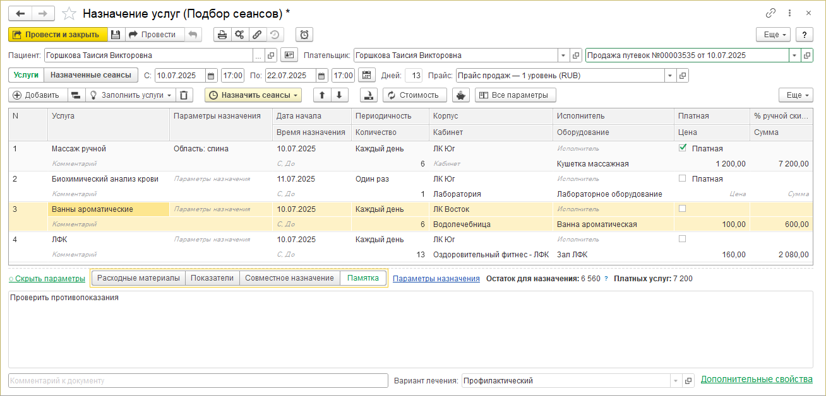Click the piggy bank icon
The width and height of the screenshot is (826, 396).
pyautogui.click(x=462, y=95)
